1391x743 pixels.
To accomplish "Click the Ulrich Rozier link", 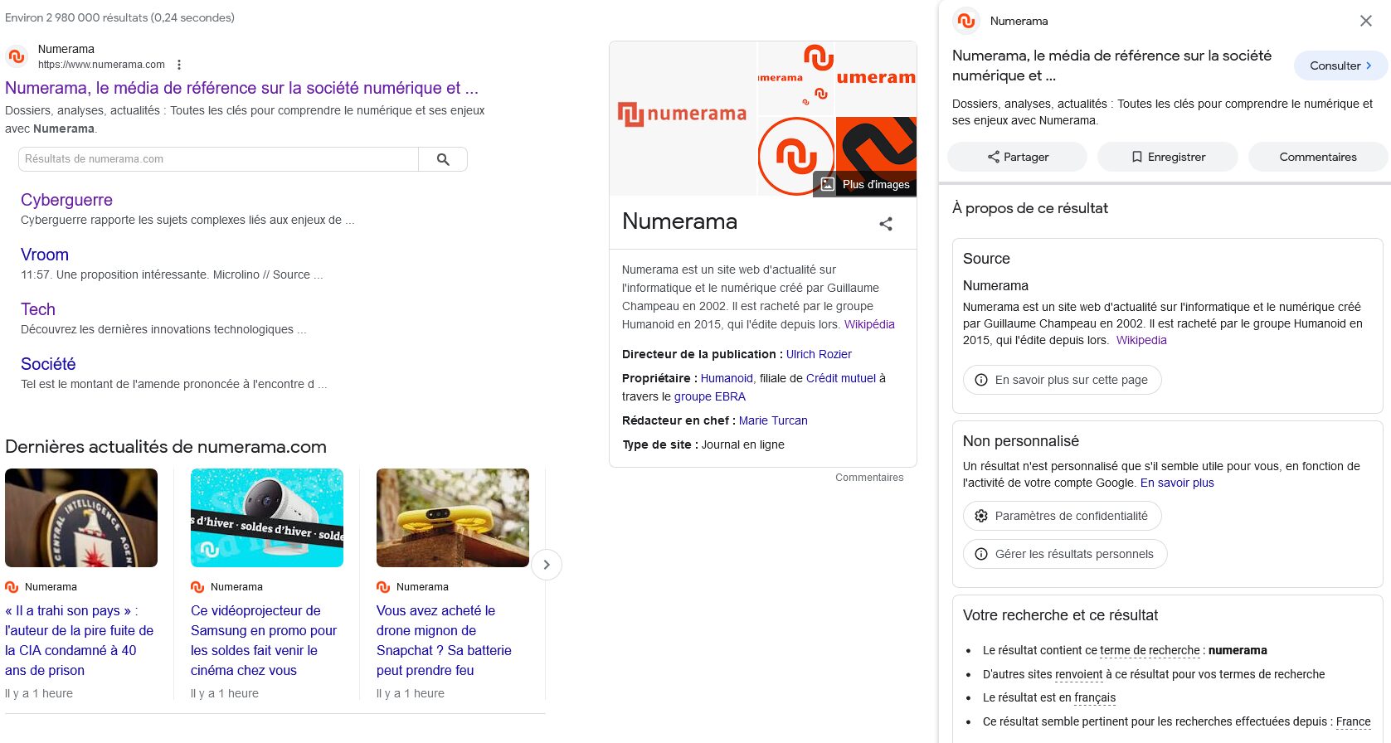I will 819,354.
